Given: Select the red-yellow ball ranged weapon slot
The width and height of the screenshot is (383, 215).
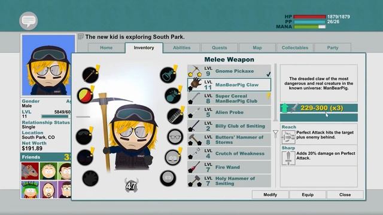Looking at the screenshot, I should coord(85,96).
